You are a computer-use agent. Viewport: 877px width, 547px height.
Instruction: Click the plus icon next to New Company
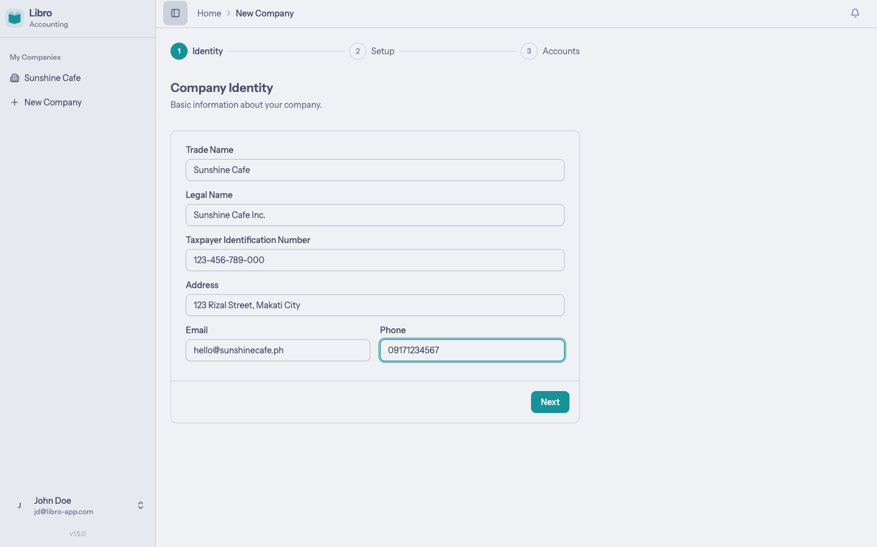pos(15,102)
